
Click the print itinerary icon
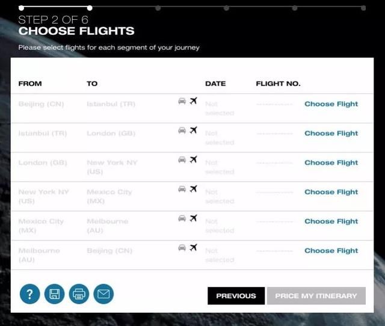[x=79, y=294]
